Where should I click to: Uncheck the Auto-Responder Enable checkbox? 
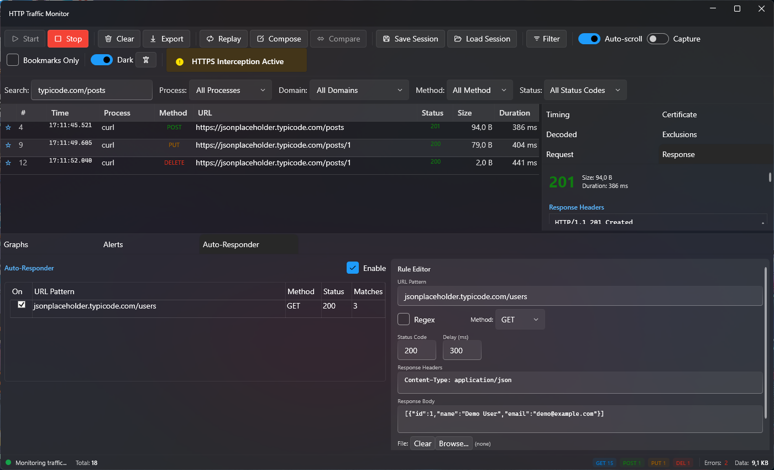(353, 268)
